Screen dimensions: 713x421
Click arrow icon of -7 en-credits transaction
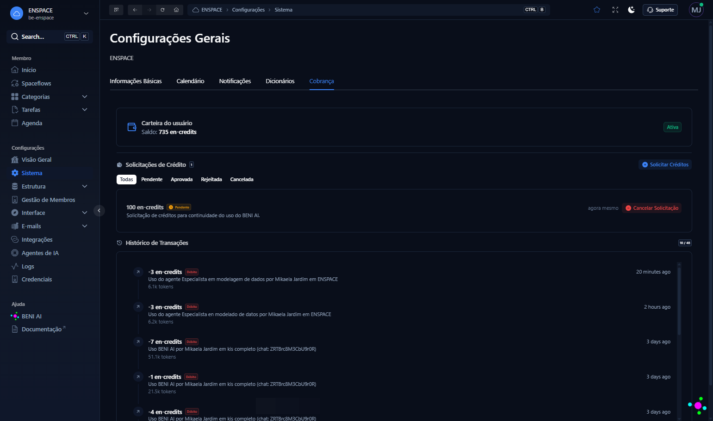pyautogui.click(x=138, y=342)
